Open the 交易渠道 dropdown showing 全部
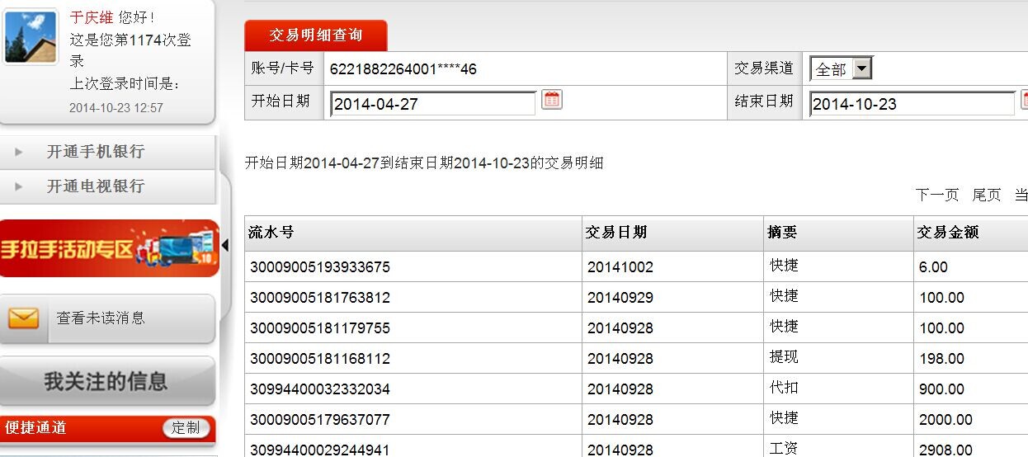Image resolution: width=1028 pixels, height=457 pixels. point(841,68)
